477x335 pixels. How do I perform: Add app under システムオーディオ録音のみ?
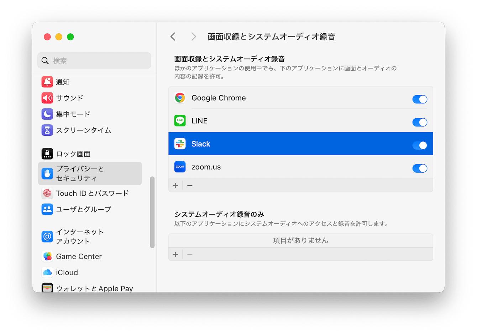pyautogui.click(x=175, y=254)
